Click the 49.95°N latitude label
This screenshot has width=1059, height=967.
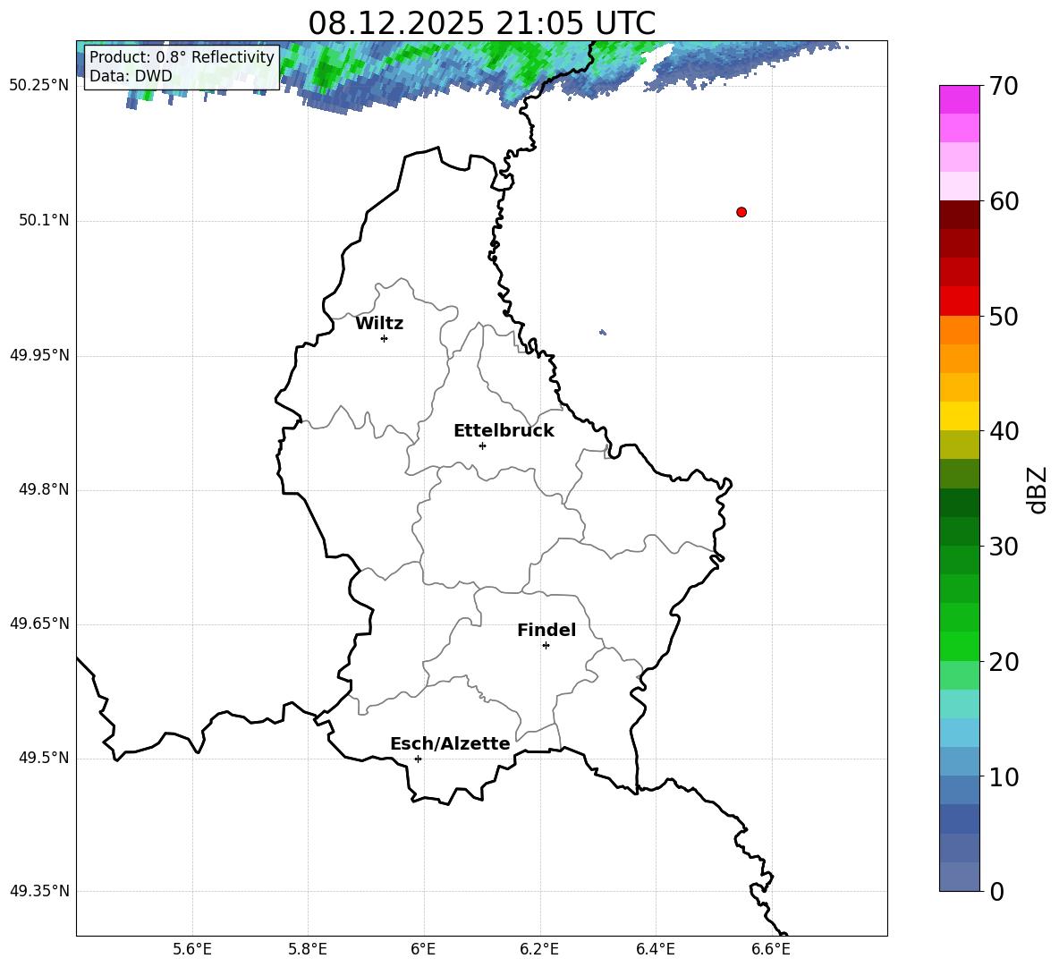(39, 355)
